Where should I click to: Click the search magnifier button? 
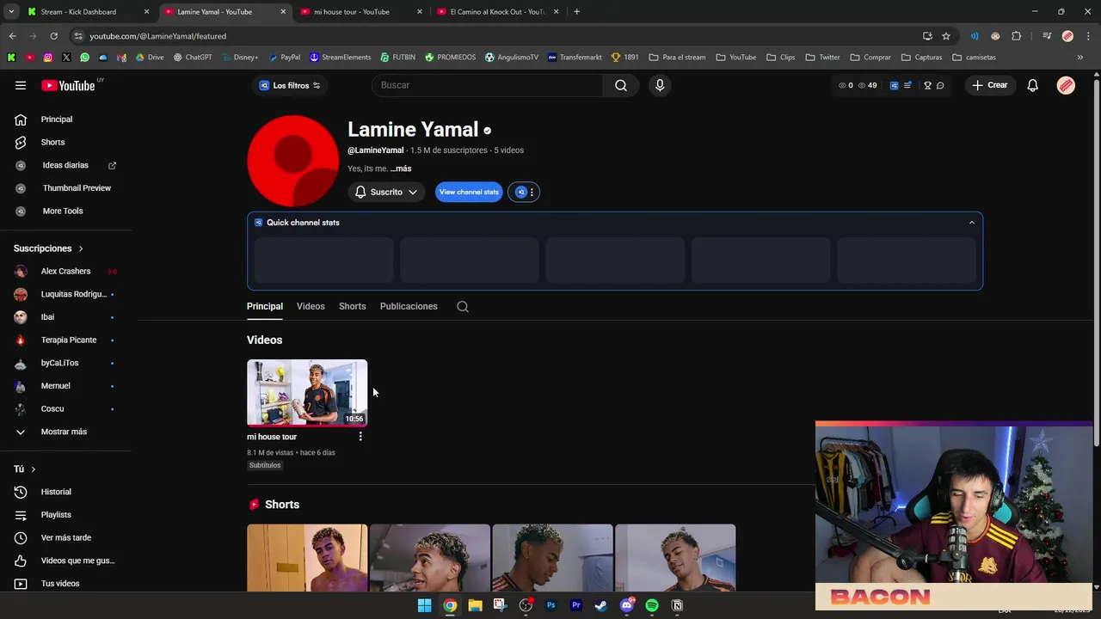(x=620, y=85)
